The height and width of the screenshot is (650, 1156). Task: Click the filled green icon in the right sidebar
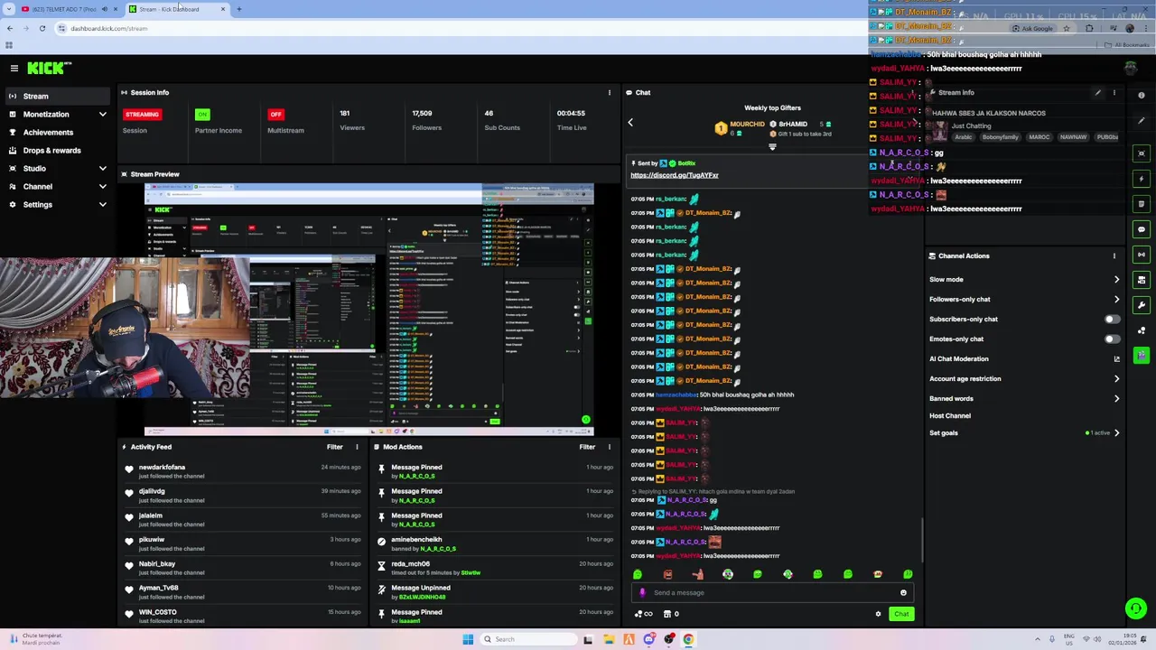(1142, 356)
